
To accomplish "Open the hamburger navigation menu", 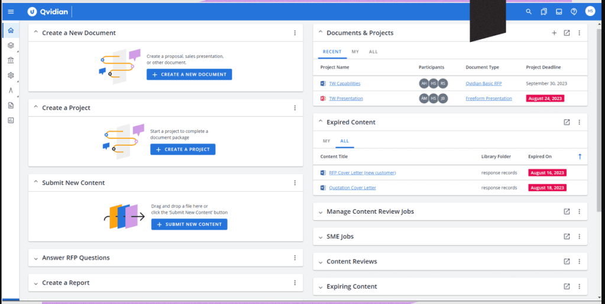I will (x=11, y=12).
